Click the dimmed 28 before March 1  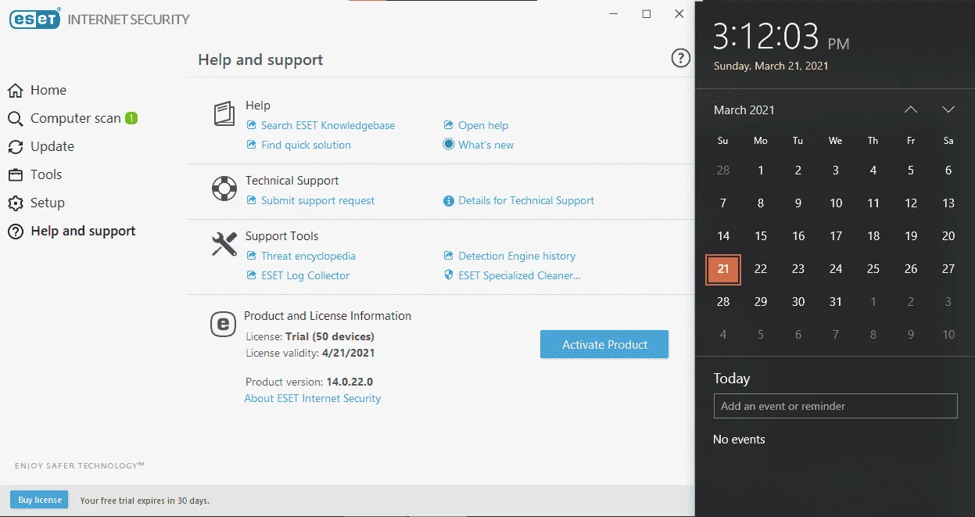coord(723,171)
